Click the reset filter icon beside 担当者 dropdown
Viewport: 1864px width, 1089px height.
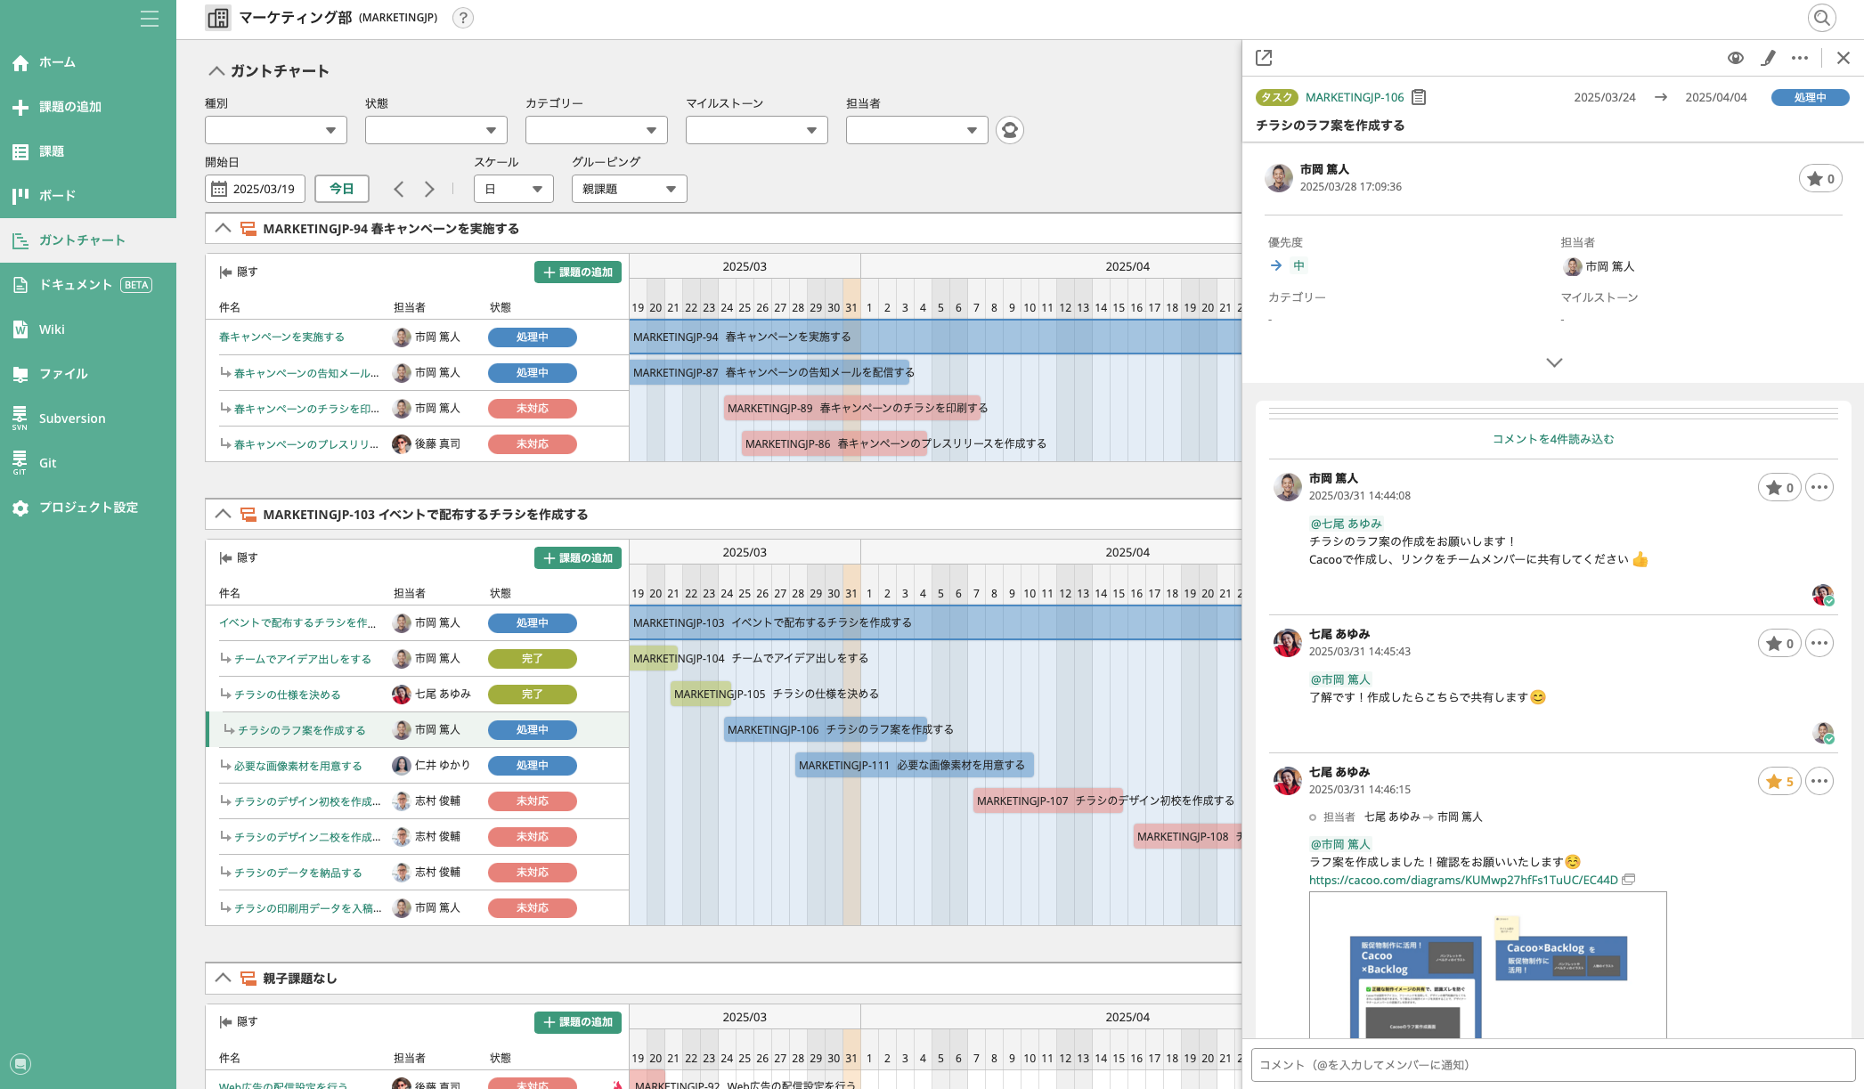[1009, 130]
